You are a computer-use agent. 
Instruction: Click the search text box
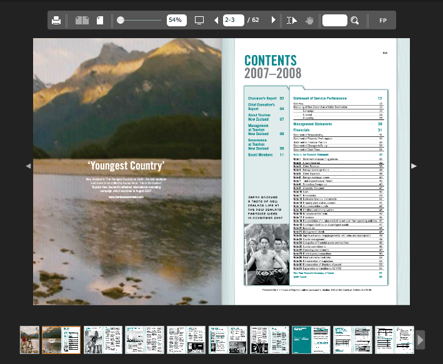pyautogui.click(x=334, y=21)
